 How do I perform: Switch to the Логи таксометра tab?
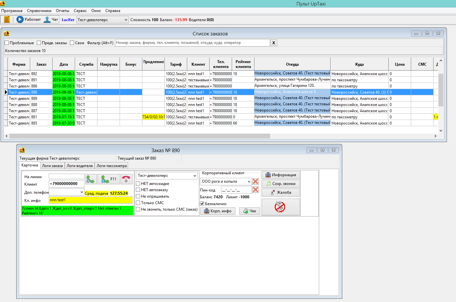tap(111, 166)
